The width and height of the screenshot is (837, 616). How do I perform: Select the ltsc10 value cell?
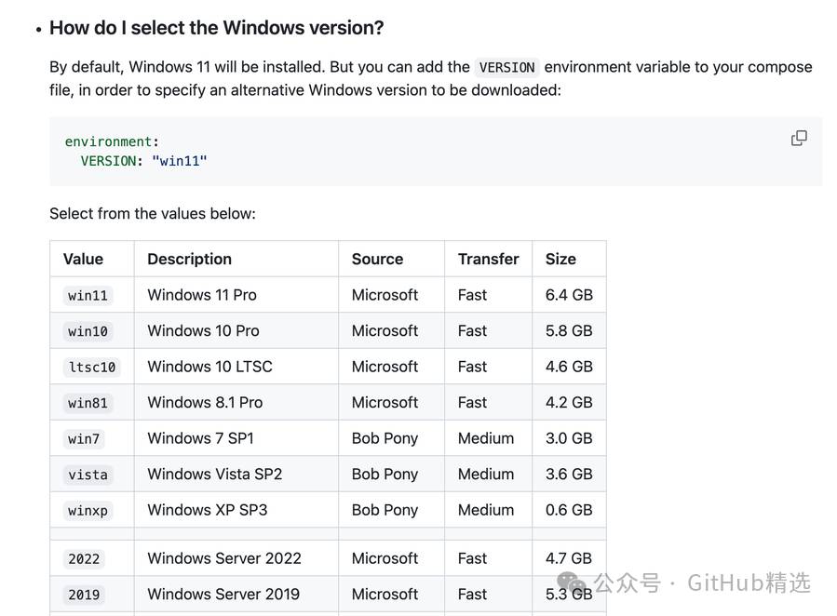(x=92, y=367)
